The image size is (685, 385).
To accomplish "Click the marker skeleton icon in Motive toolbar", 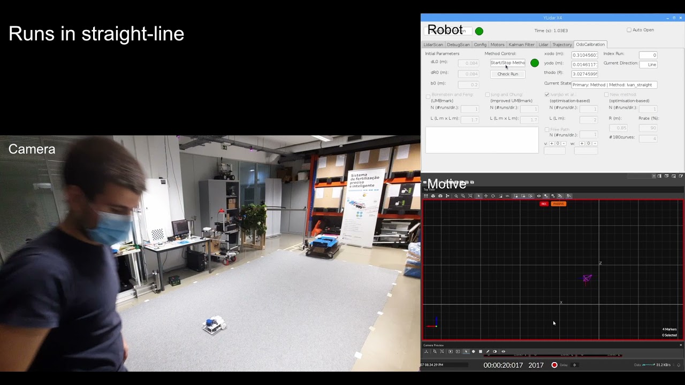I will click(x=447, y=196).
